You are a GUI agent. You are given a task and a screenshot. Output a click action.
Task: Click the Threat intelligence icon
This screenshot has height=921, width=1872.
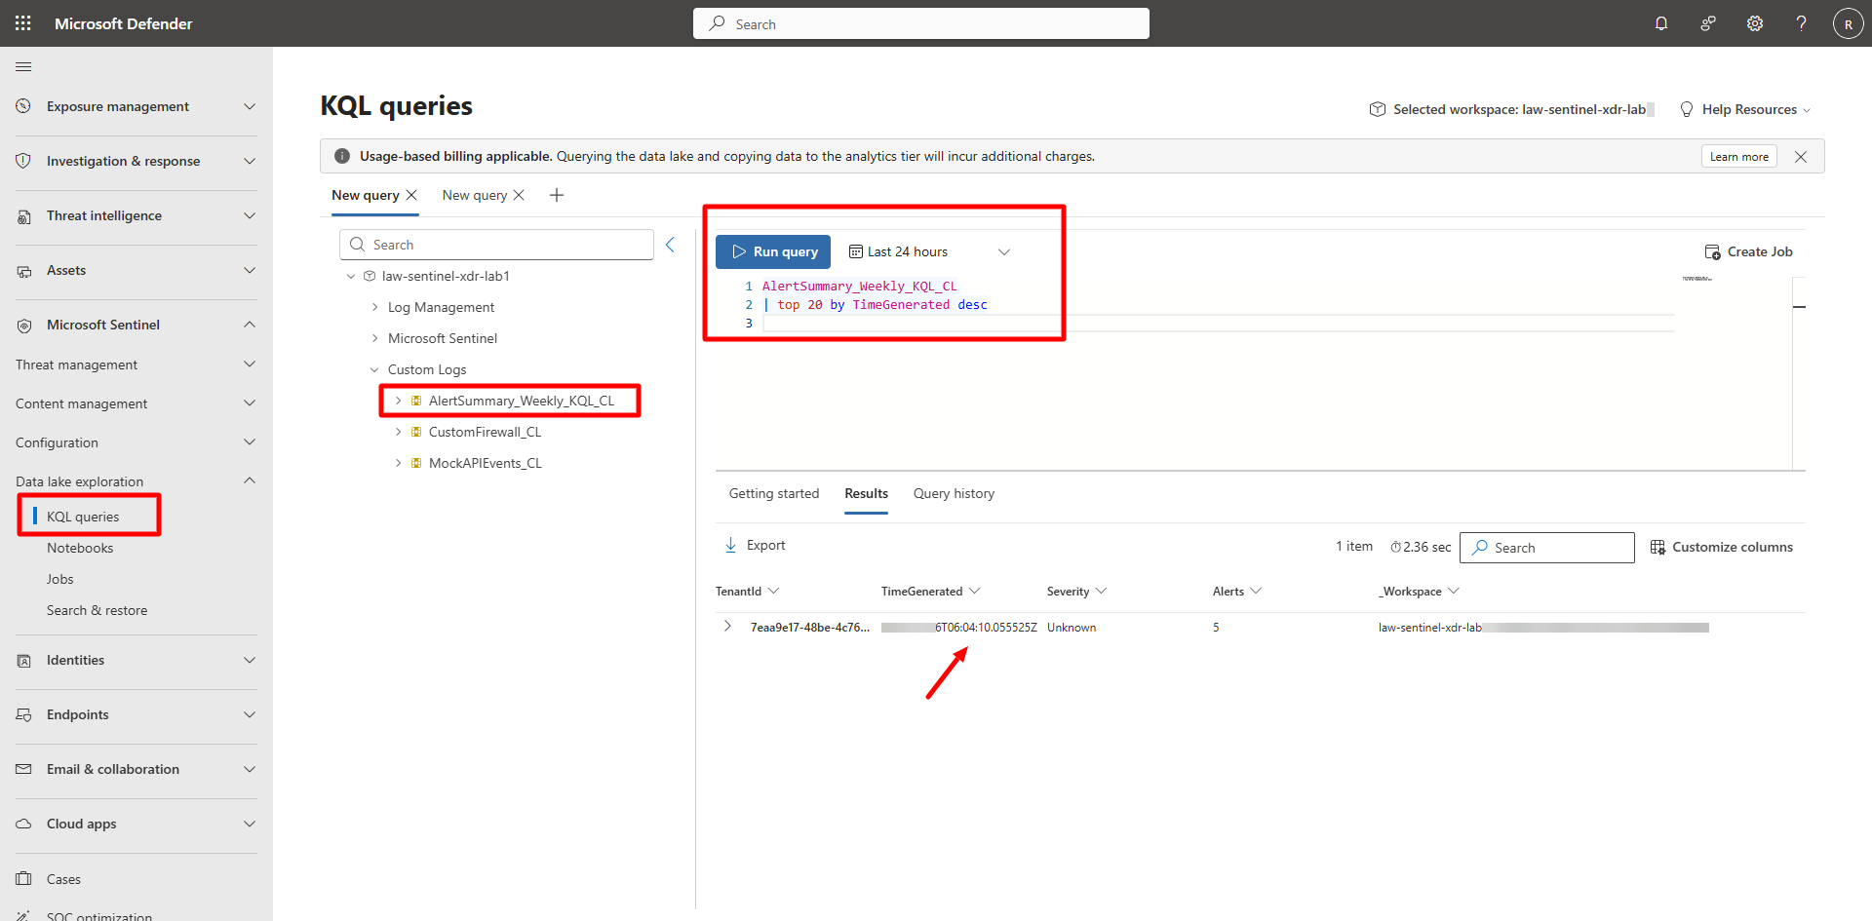click(23, 215)
